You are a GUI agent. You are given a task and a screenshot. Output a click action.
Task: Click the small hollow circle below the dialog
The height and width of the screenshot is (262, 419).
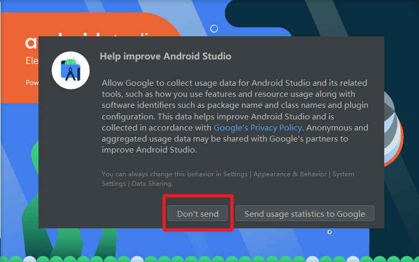[x=329, y=232]
